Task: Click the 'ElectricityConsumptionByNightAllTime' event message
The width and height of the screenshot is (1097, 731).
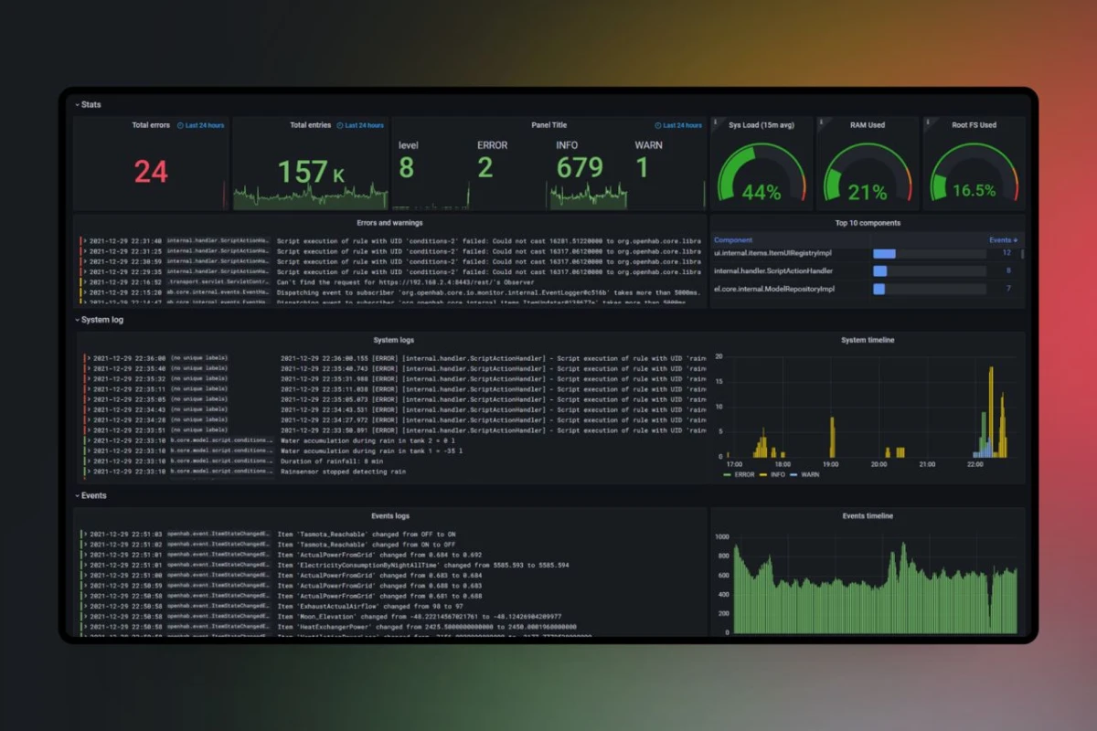Action: click(422, 565)
